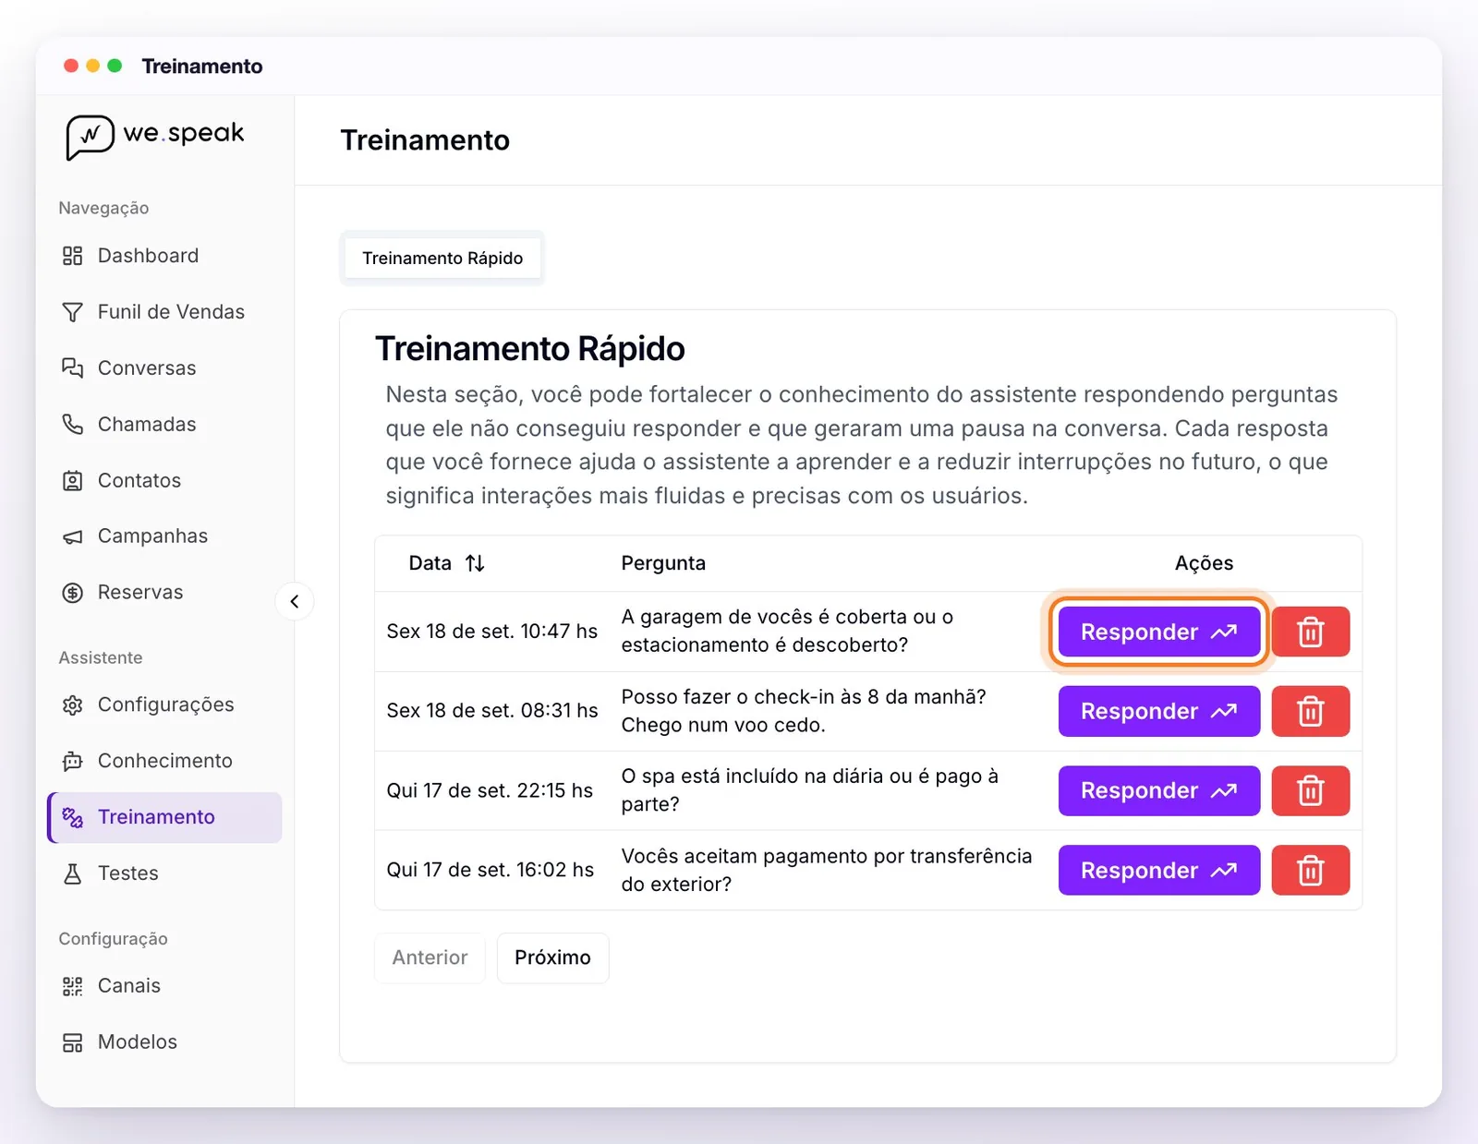Delete the garage question with trash icon
The width and height of the screenshot is (1478, 1144).
[1310, 632]
